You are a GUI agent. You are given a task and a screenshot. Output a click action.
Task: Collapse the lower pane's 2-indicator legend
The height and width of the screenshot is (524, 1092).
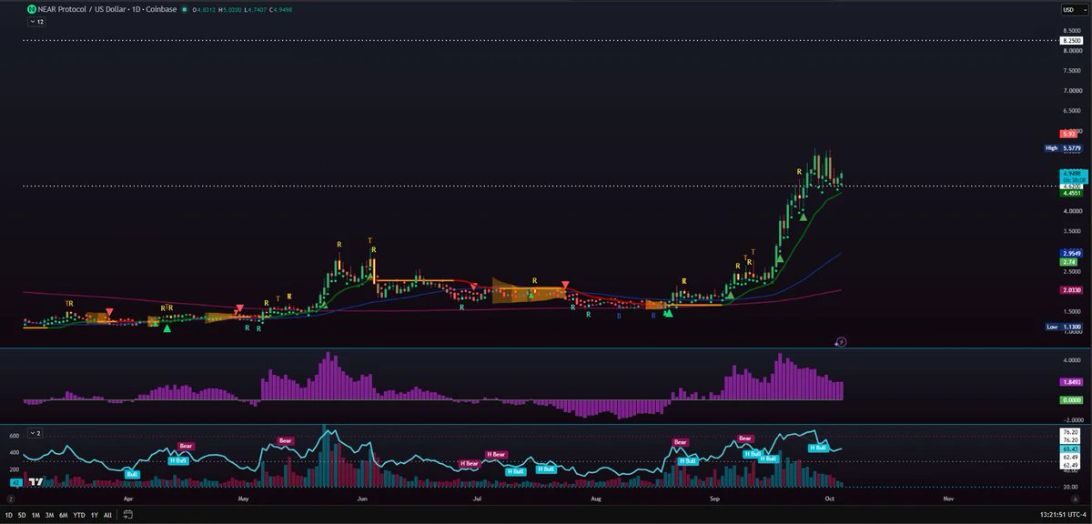(36, 432)
